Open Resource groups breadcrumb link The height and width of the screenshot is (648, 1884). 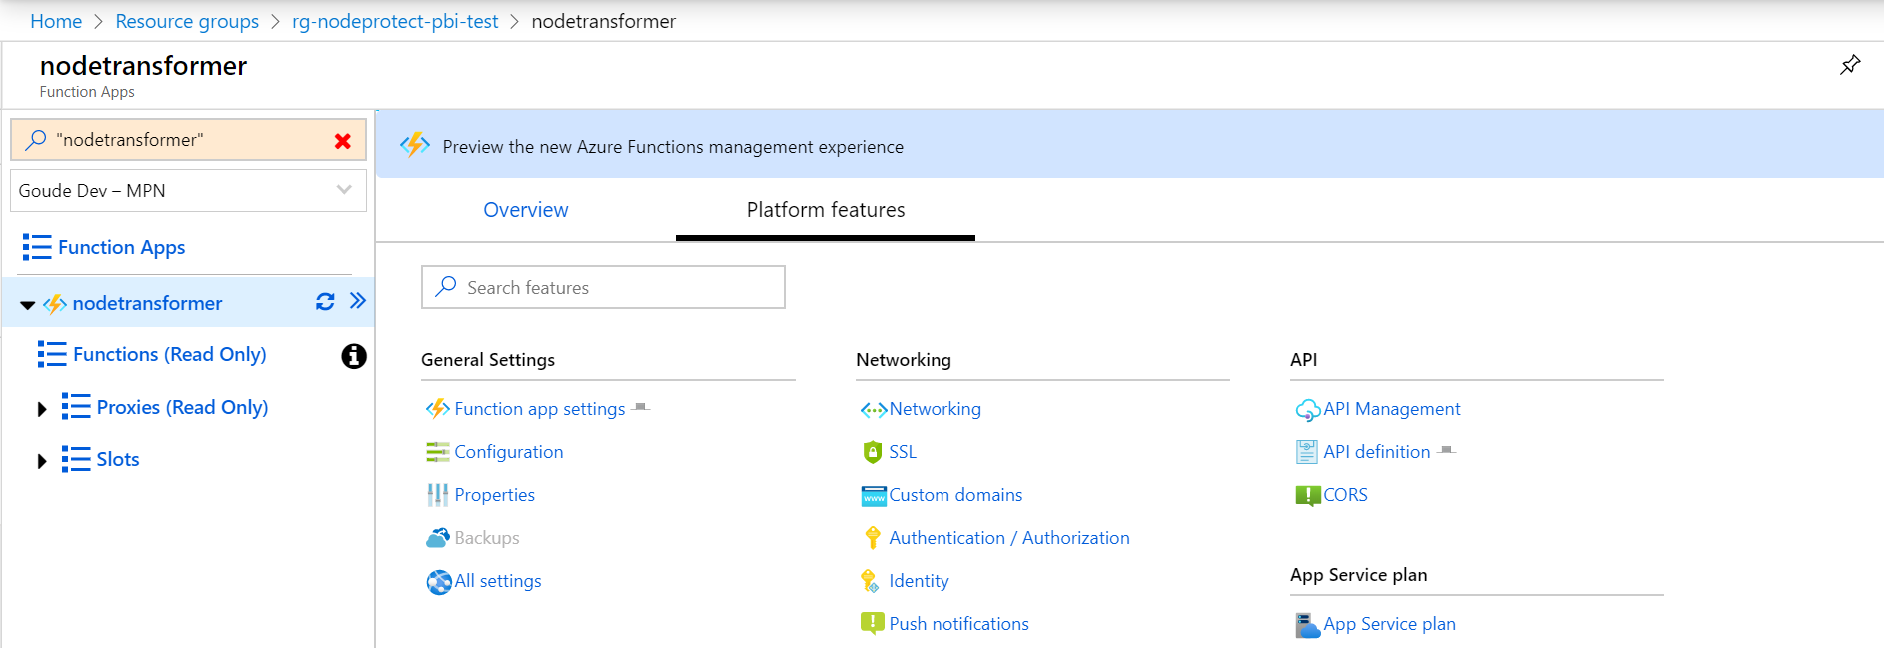coord(187,21)
